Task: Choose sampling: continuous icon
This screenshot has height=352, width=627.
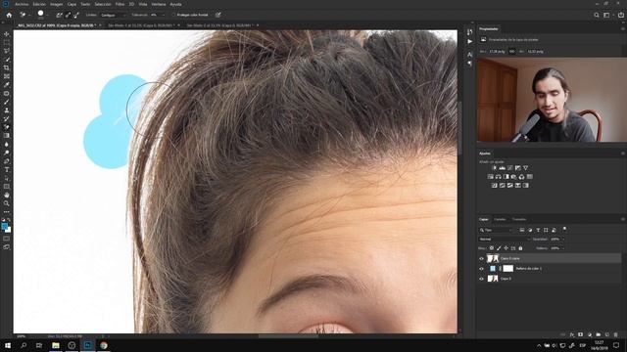Action: click(x=59, y=15)
